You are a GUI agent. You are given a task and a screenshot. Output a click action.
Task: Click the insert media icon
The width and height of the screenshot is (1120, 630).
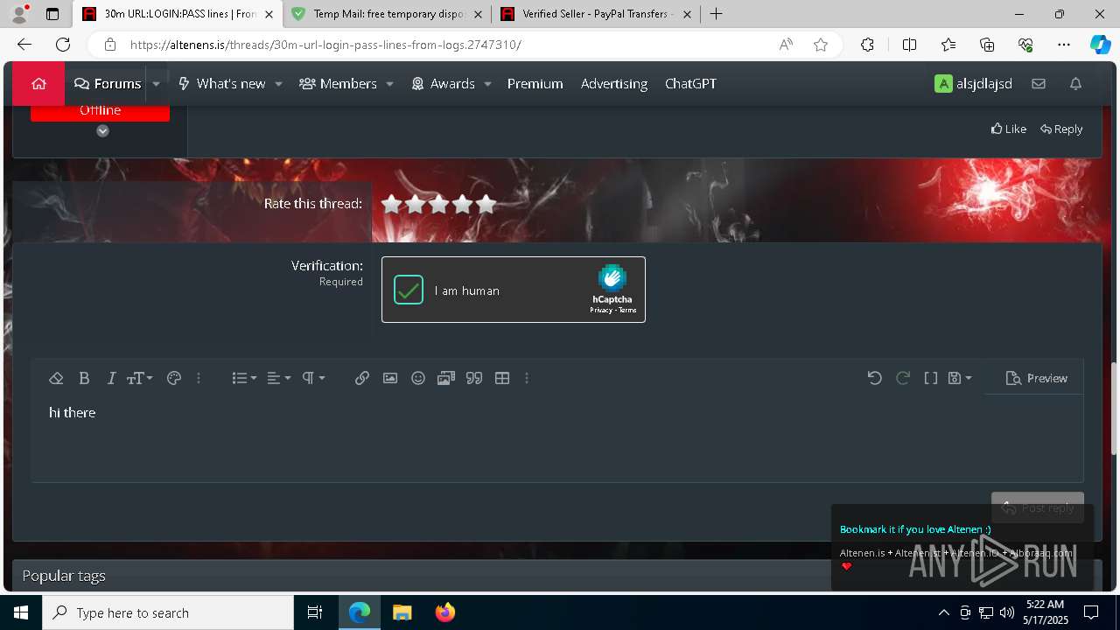coord(446,378)
